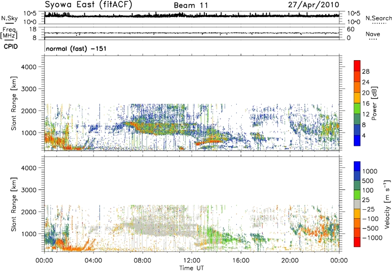Click the "16" power colorbar label
Image resolution: width=392 pixels, height=271 pixels.
pyautogui.click(x=366, y=104)
